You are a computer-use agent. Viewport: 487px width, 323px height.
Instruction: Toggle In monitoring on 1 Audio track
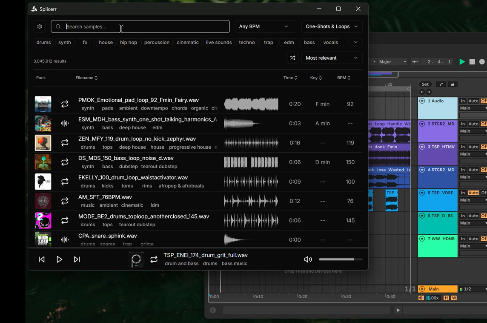(x=463, y=101)
